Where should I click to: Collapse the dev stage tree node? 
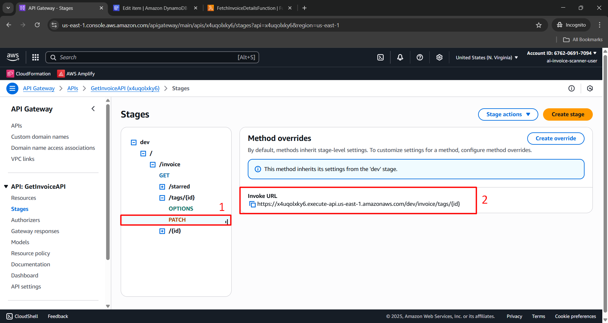134,142
